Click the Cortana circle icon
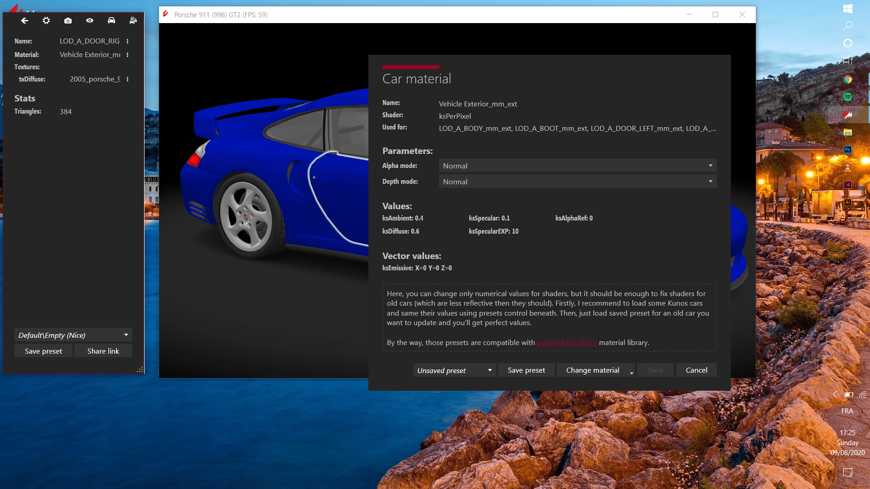Screen dimensions: 870x489 (848, 43)
